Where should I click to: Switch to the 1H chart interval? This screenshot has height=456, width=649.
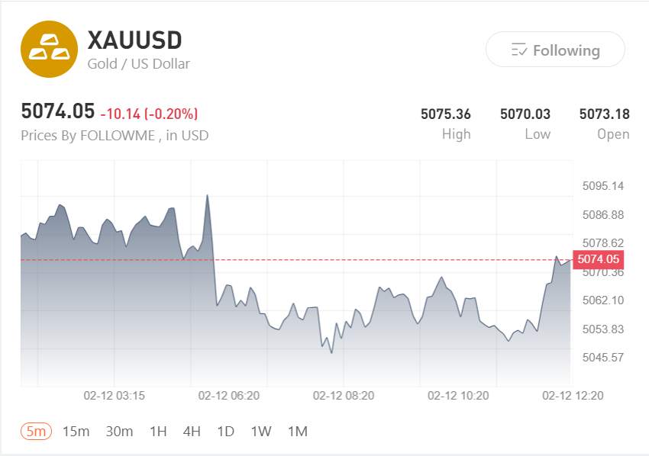click(x=157, y=431)
